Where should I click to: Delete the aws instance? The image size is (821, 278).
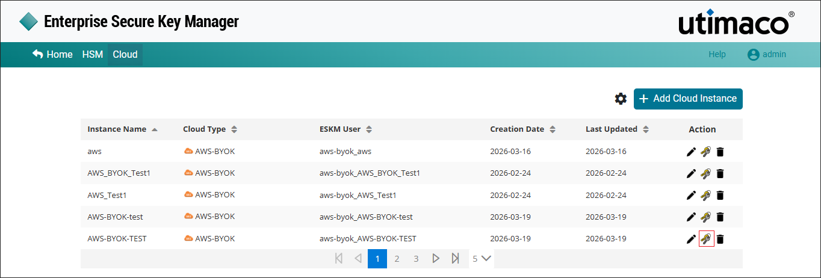[x=720, y=152]
